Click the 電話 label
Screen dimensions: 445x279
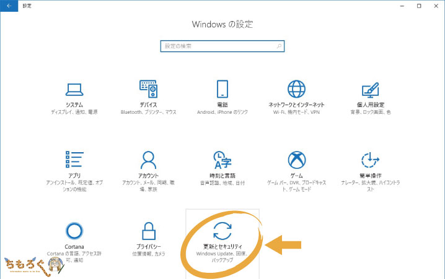pyautogui.click(x=222, y=105)
